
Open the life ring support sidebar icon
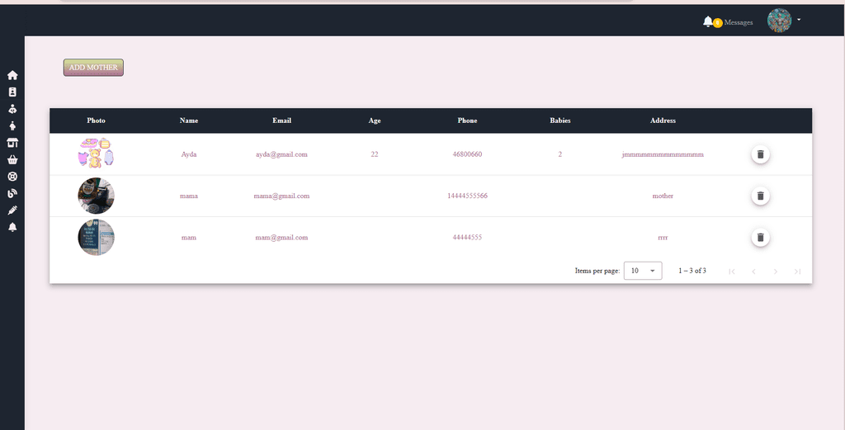pyautogui.click(x=12, y=176)
